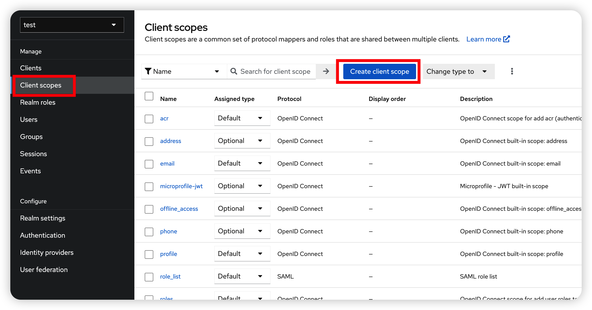Tick the role_list checkbox
Image resolution: width=592 pixels, height=310 pixels.
click(x=149, y=277)
